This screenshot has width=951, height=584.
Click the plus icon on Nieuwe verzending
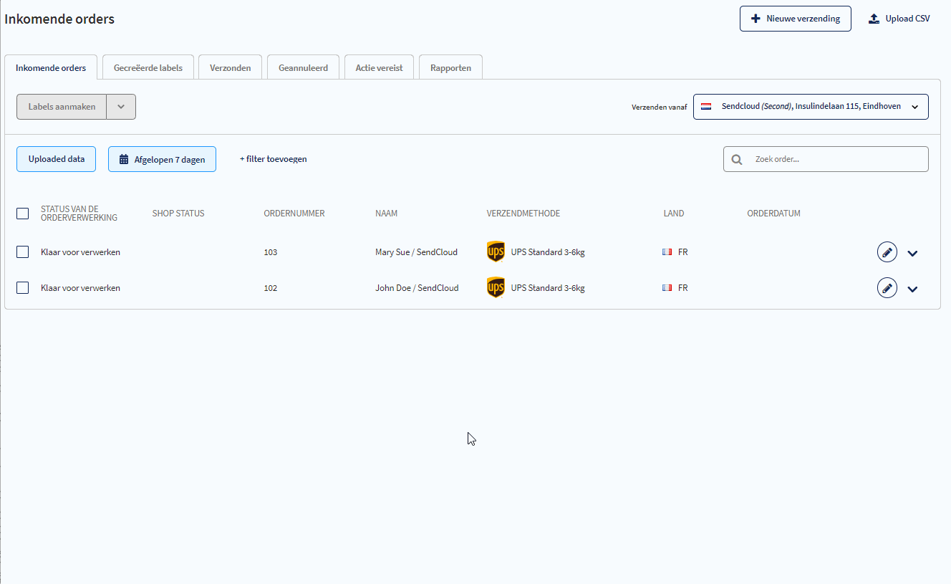tap(756, 19)
